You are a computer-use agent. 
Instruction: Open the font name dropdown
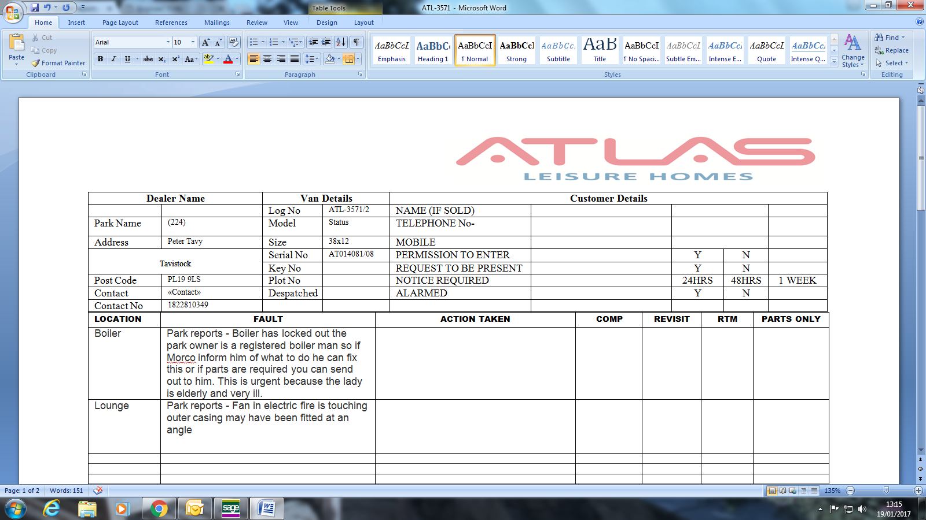pyautogui.click(x=168, y=42)
